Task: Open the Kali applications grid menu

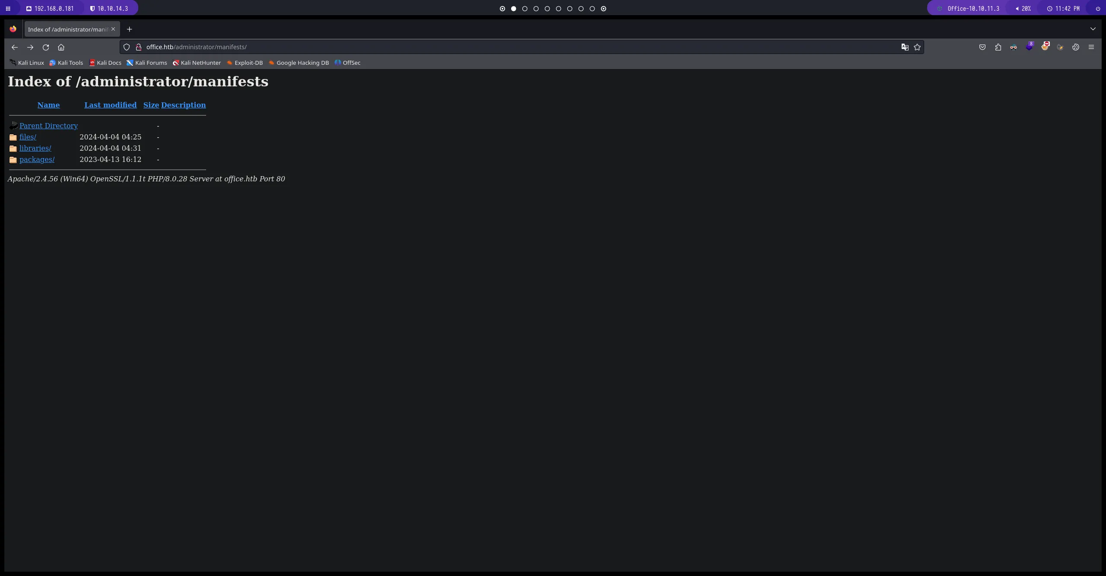Action: pos(8,8)
